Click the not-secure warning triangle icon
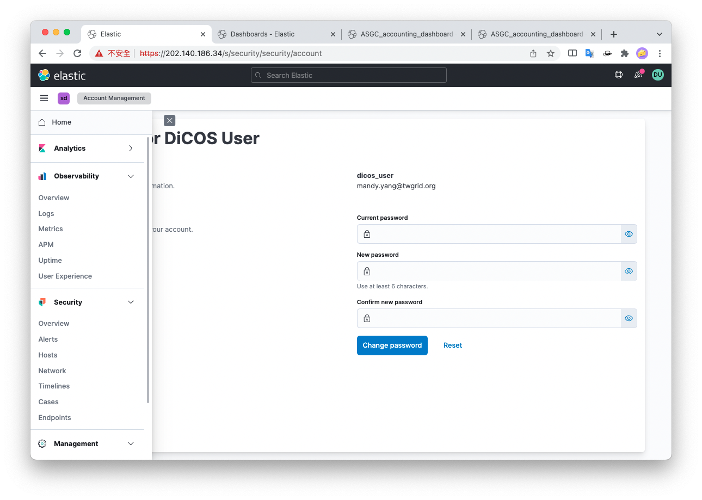The height and width of the screenshot is (500, 702). coord(99,53)
